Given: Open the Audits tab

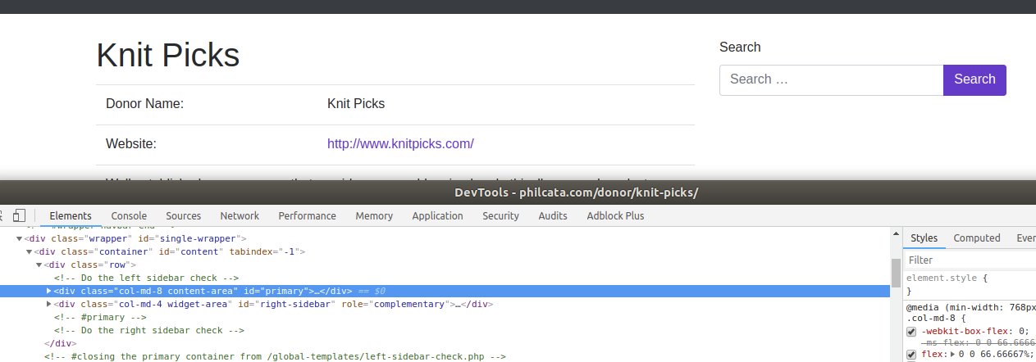Looking at the screenshot, I should pos(553,216).
